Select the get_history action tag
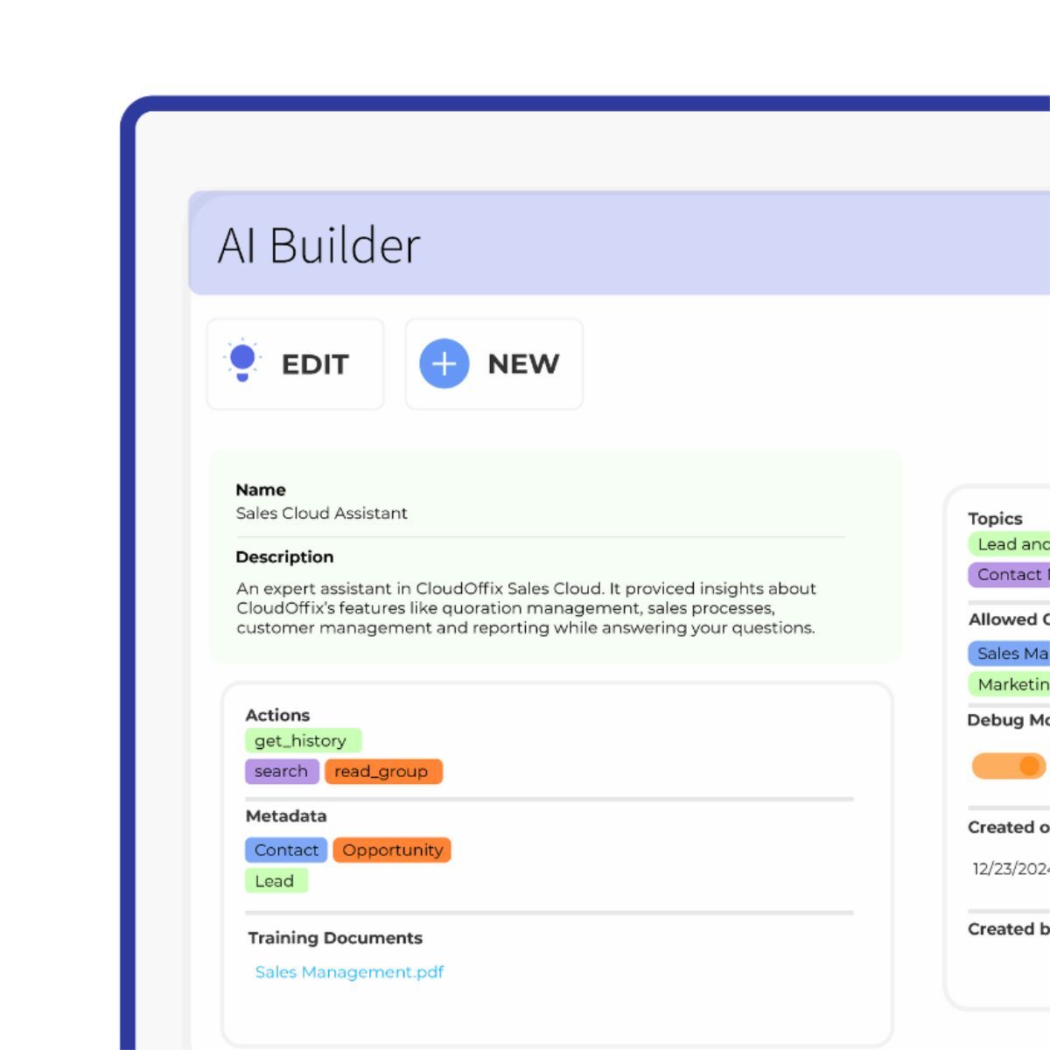This screenshot has width=1050, height=1050. point(302,741)
